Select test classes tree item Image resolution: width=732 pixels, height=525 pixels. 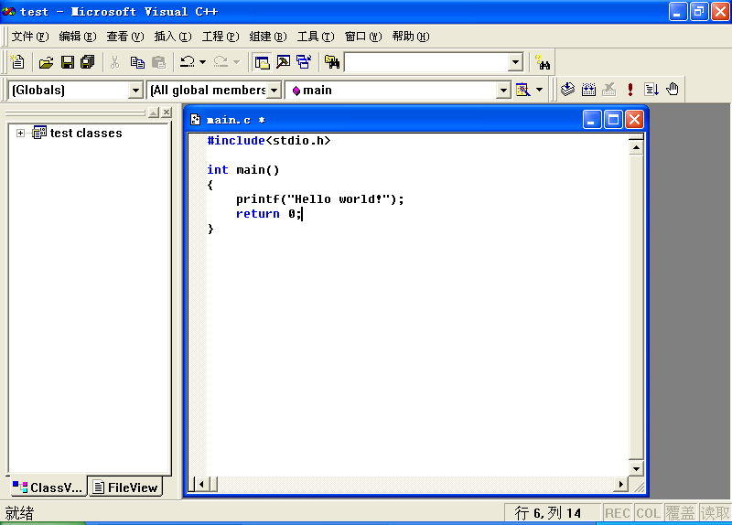pyautogui.click(x=86, y=133)
